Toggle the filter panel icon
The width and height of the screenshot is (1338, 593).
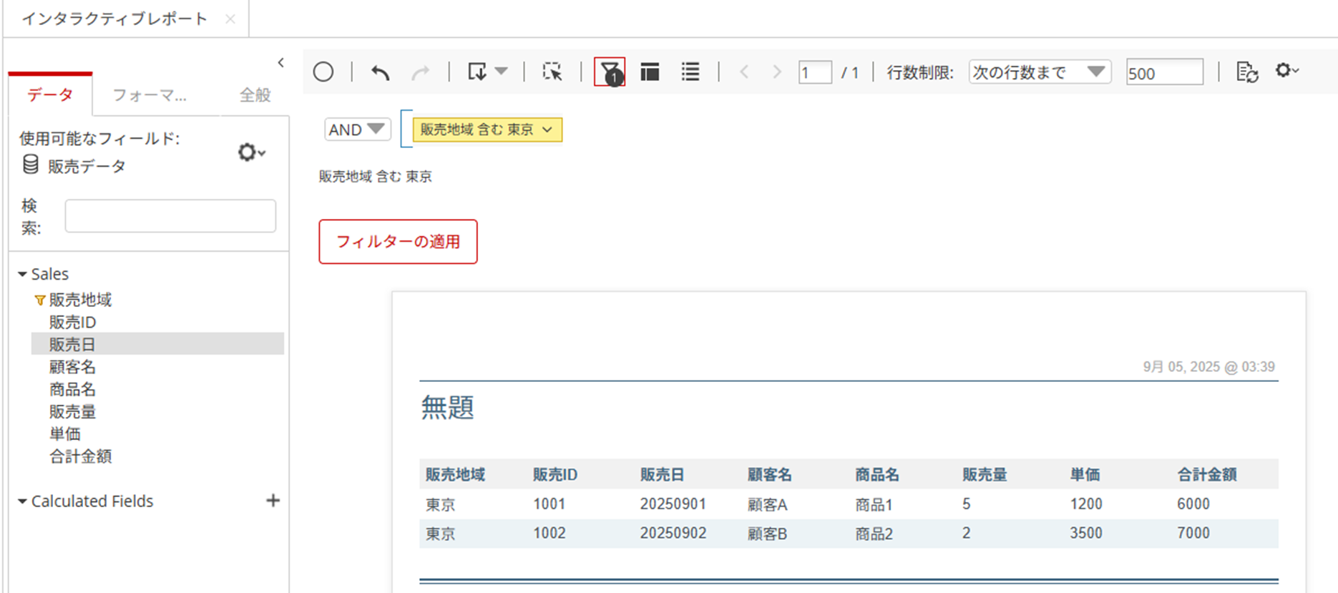pyautogui.click(x=610, y=72)
